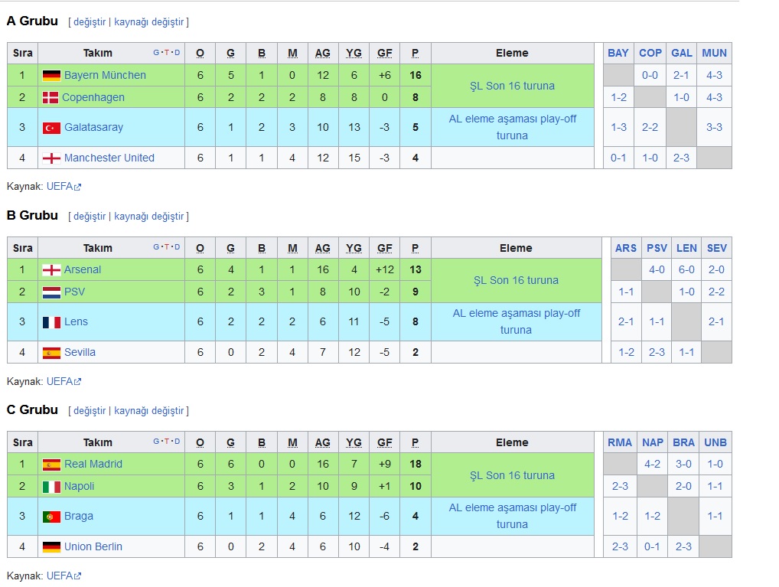Click the 'G' template view link in A Grubu header
This screenshot has height=587, width=779.
coord(156,52)
